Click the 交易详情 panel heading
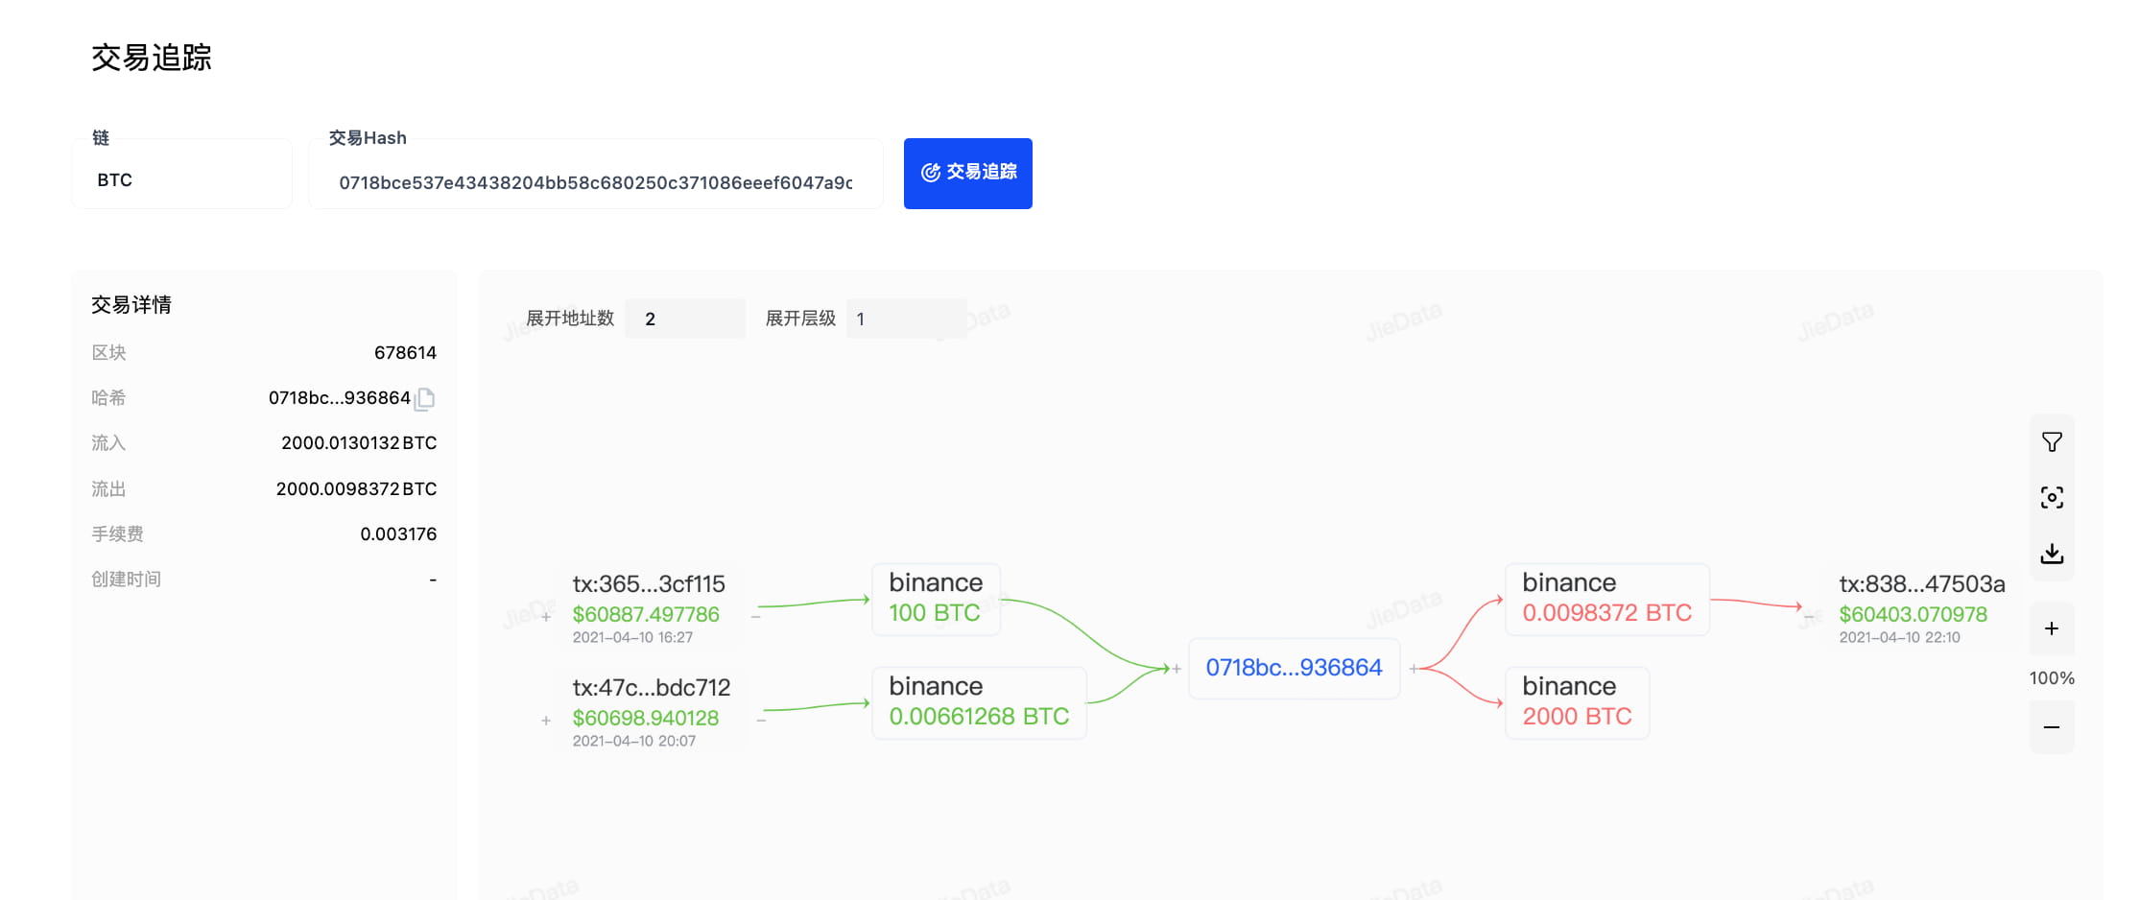 coord(131,305)
